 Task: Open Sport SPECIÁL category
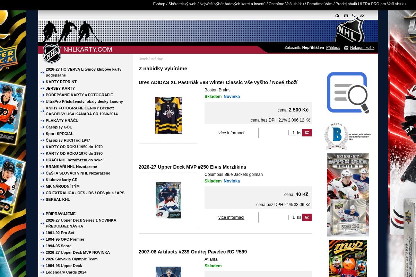tap(60, 134)
